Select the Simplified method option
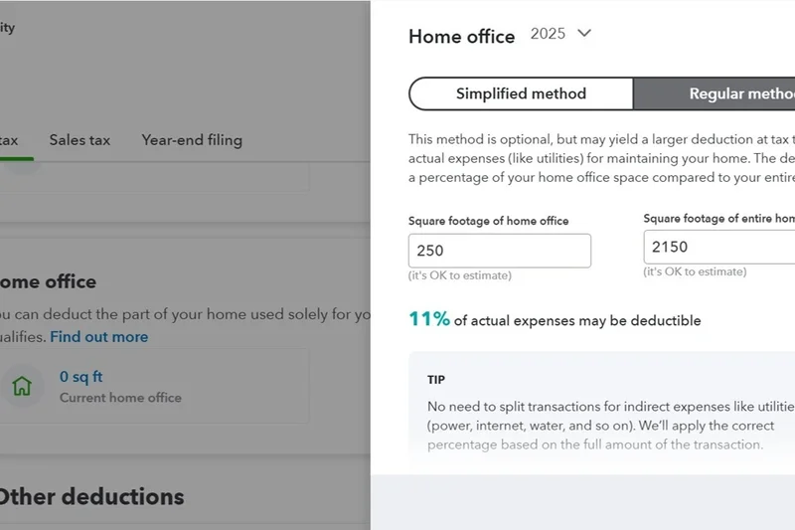Screen dimensions: 795x530 click(x=521, y=94)
